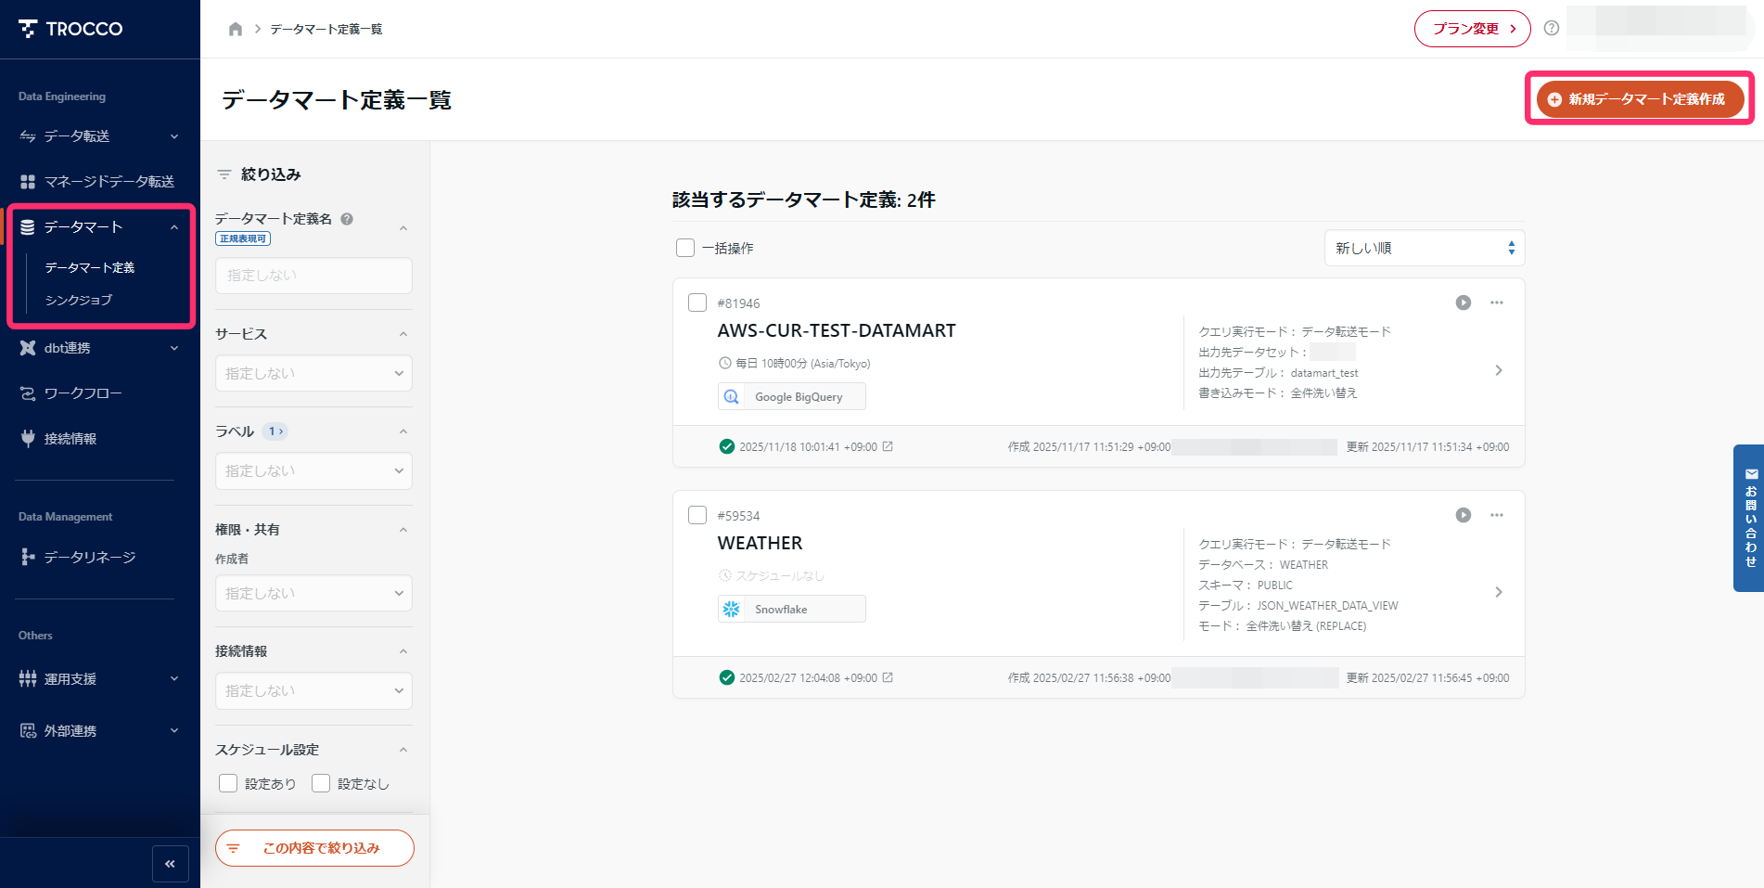The width and height of the screenshot is (1764, 888).
Task: Collapse the ラベル filter section
Action: click(403, 431)
